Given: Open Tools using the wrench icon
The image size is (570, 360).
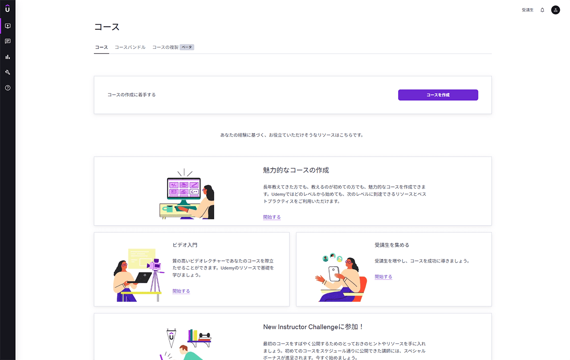Looking at the screenshot, I should coord(8,72).
